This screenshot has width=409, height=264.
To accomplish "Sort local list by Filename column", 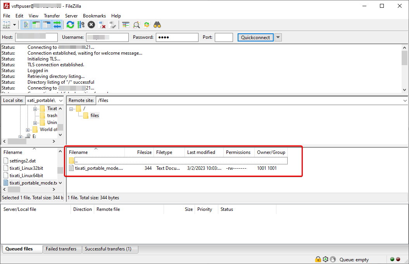I will (29, 152).
